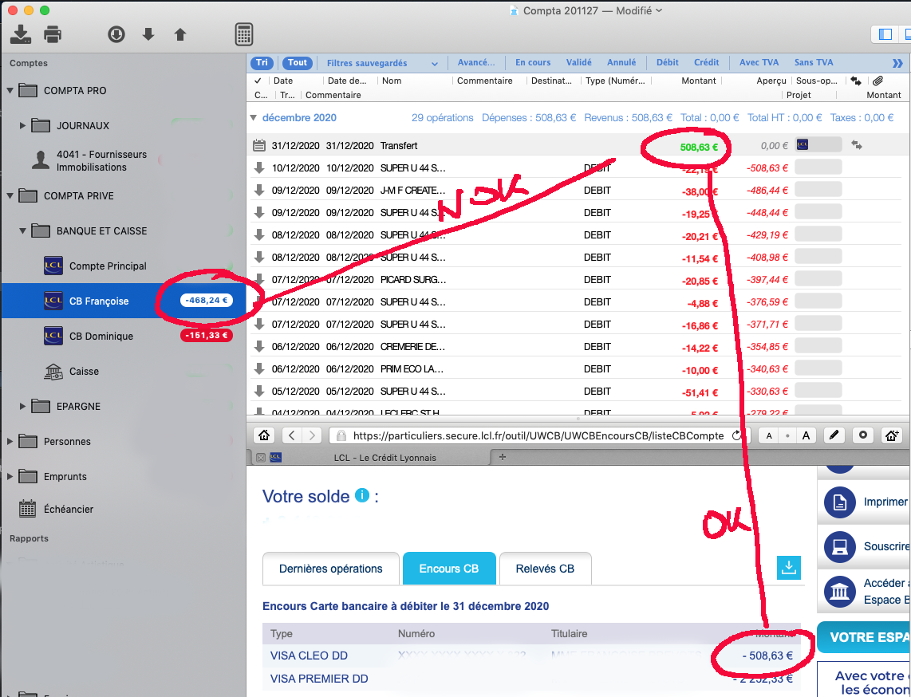Go forward with browser forward arrow
This screenshot has width=911, height=697.
312,435
